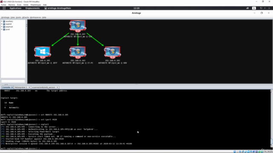Click the 'Selecting PowerShell target' console line
Viewport: 273px width, 153px height.
click(x=30, y=132)
